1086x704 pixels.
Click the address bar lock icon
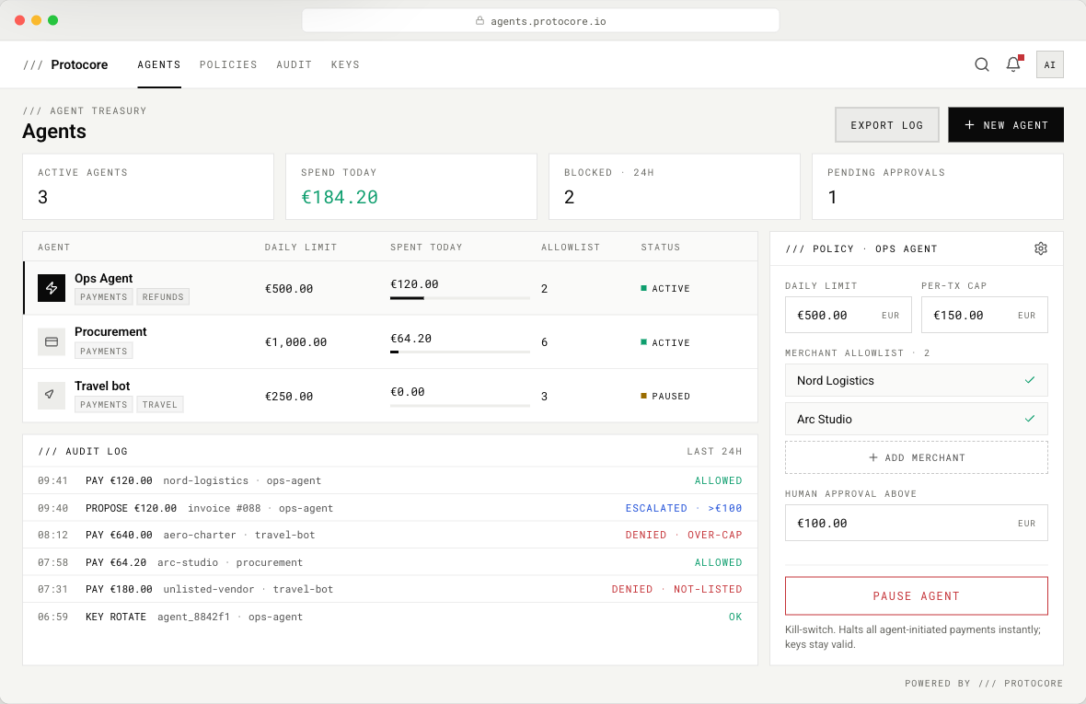coord(479,21)
